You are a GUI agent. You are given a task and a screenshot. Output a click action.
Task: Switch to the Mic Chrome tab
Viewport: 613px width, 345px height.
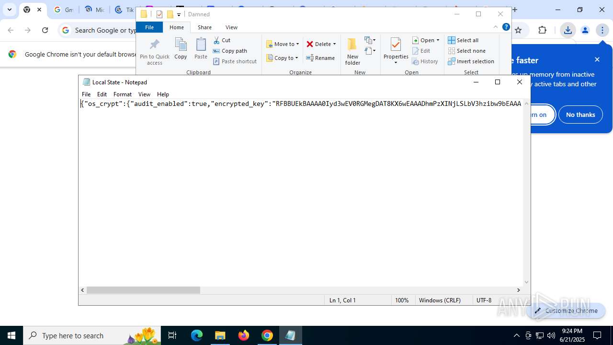click(x=94, y=10)
